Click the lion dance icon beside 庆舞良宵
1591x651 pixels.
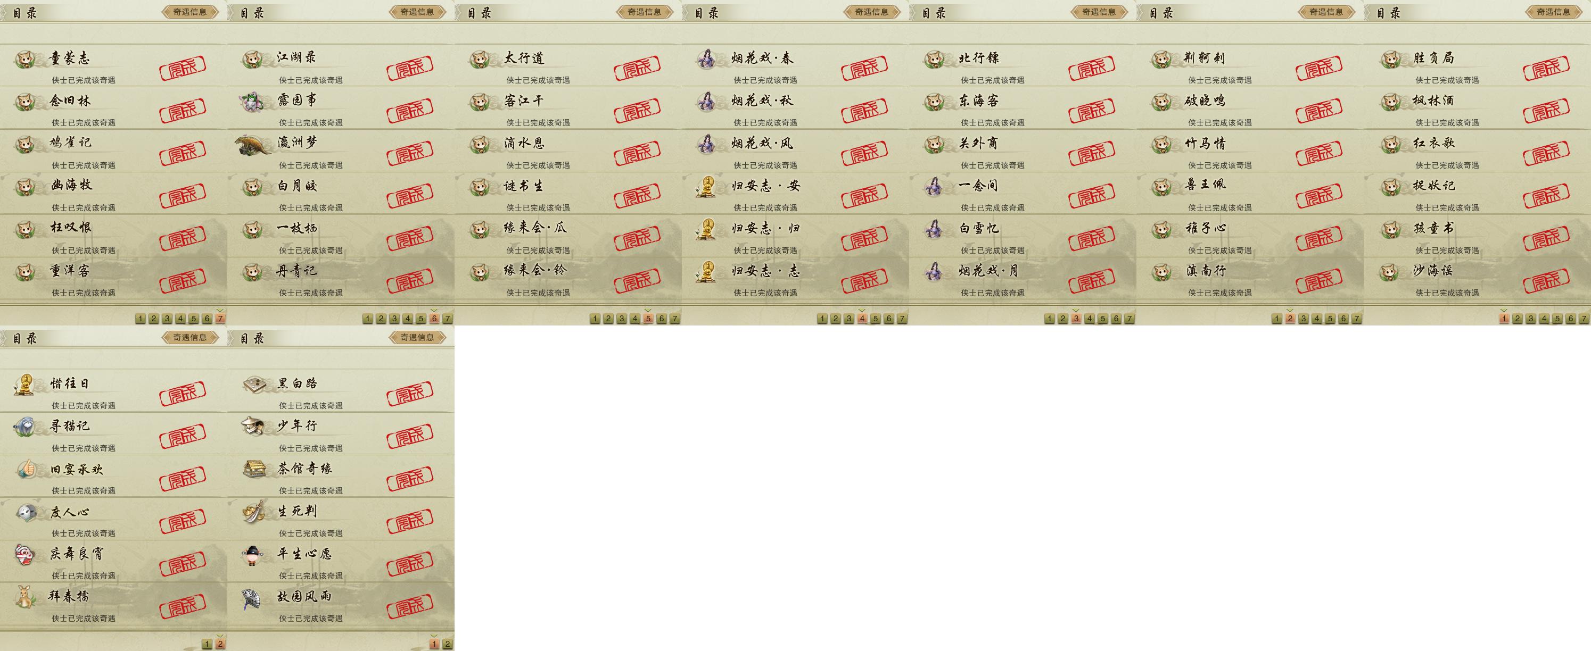coord(26,554)
